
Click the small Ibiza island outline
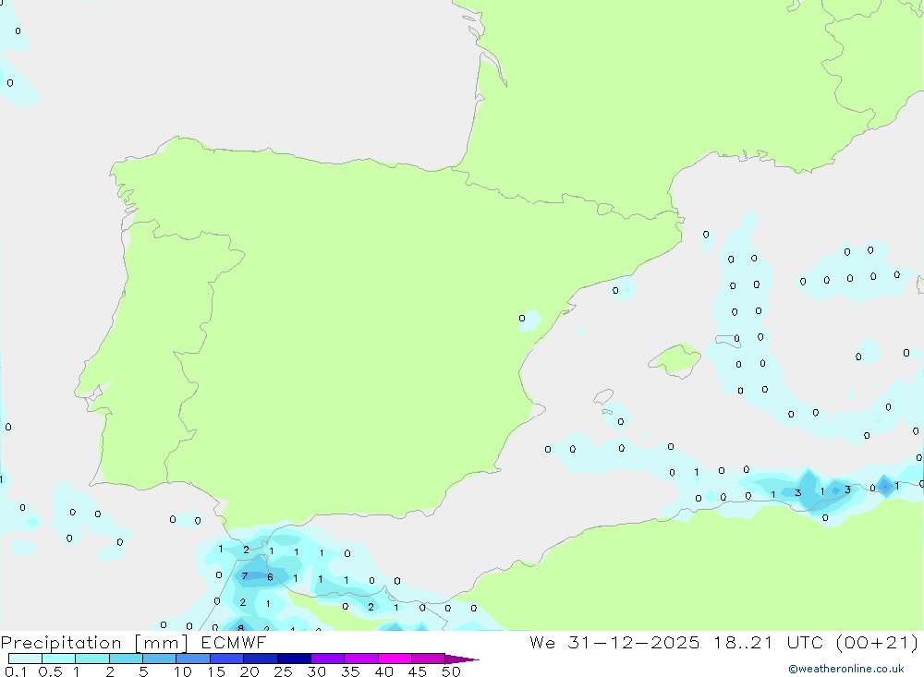click(x=603, y=396)
